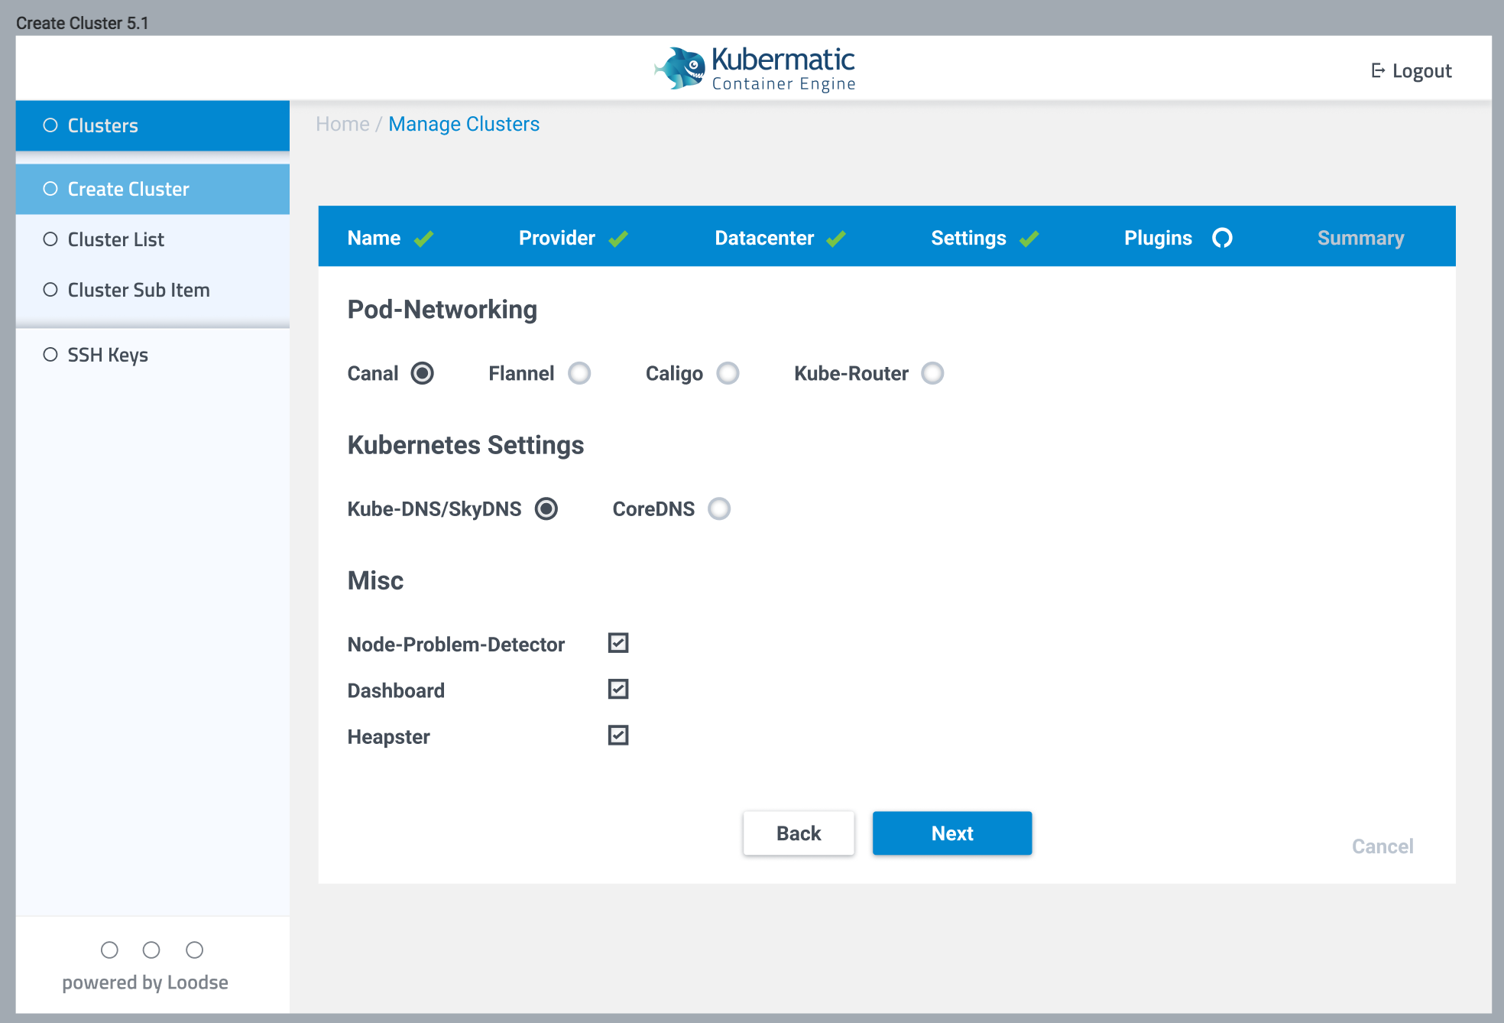Screen dimensions: 1504x1023
Task: Select the Kube-Router radio button
Action: tap(932, 373)
